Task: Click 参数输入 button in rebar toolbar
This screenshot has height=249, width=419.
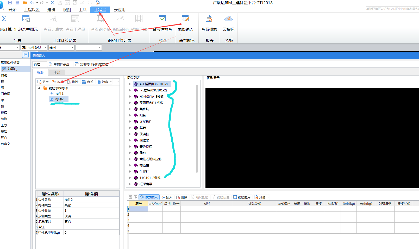Action: pos(149,197)
